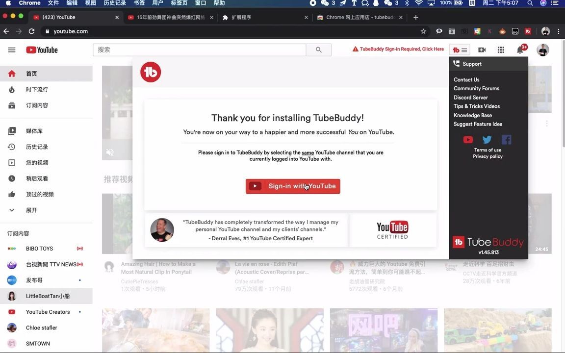
Task: Click the TubeBuddy extension icon in Chrome toolbar
Action: (x=528, y=31)
